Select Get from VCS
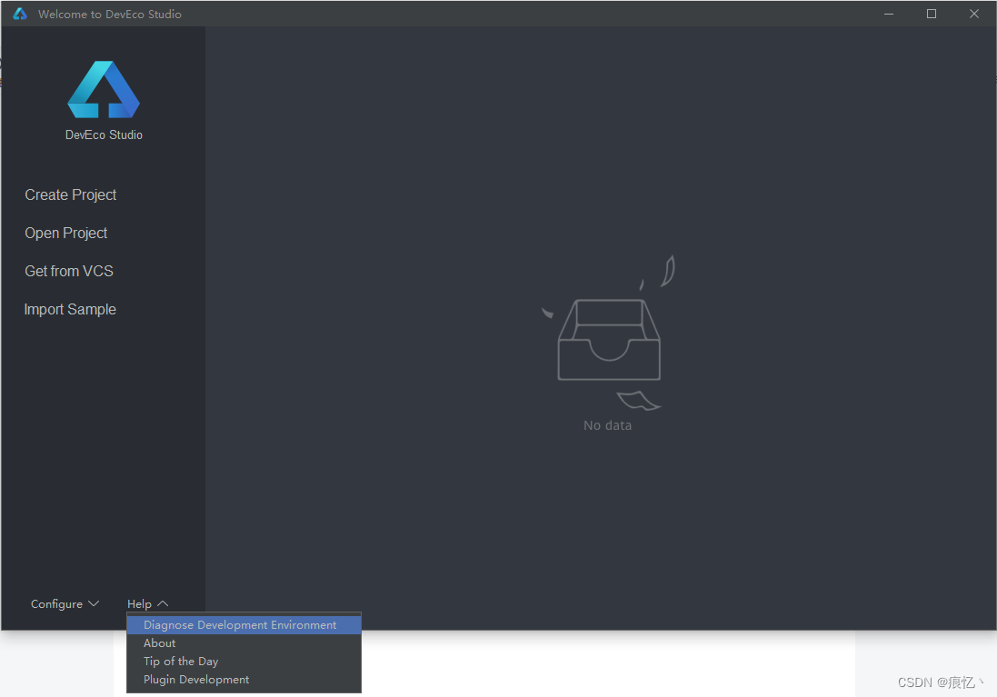This screenshot has height=697, width=997. 69,271
